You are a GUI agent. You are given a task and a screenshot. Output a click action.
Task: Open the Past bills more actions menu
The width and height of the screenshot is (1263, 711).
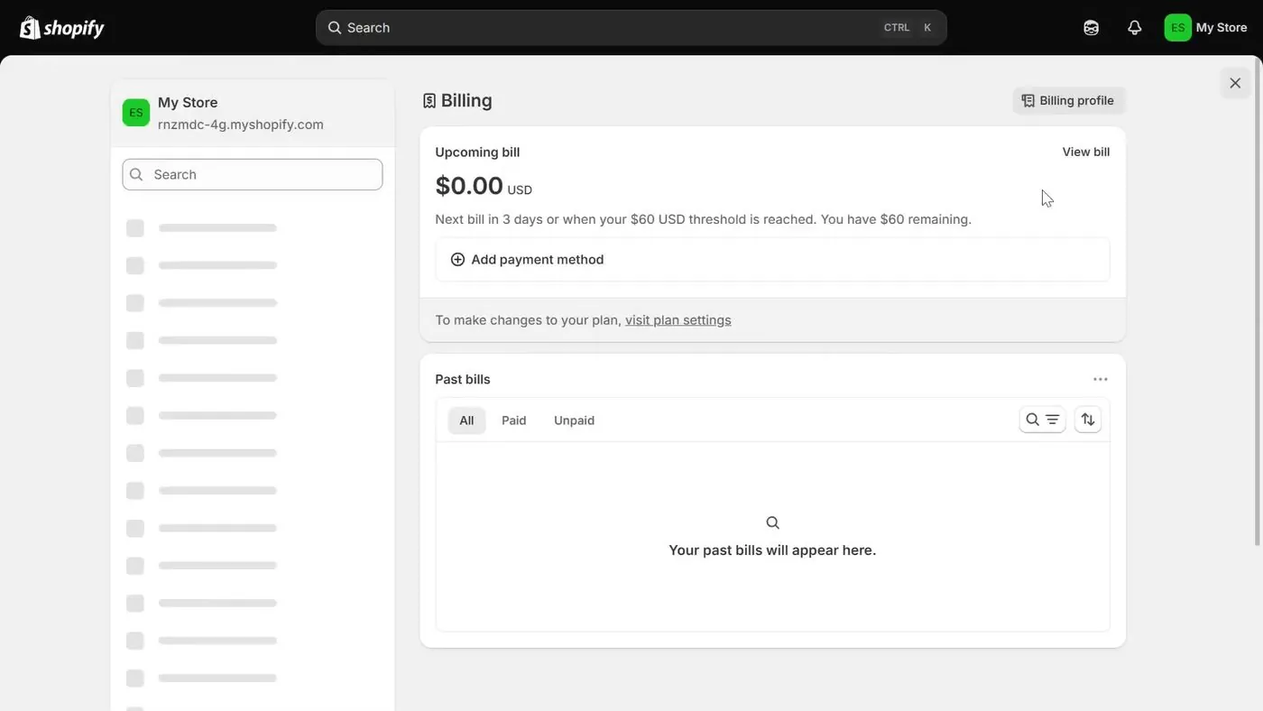(1101, 380)
